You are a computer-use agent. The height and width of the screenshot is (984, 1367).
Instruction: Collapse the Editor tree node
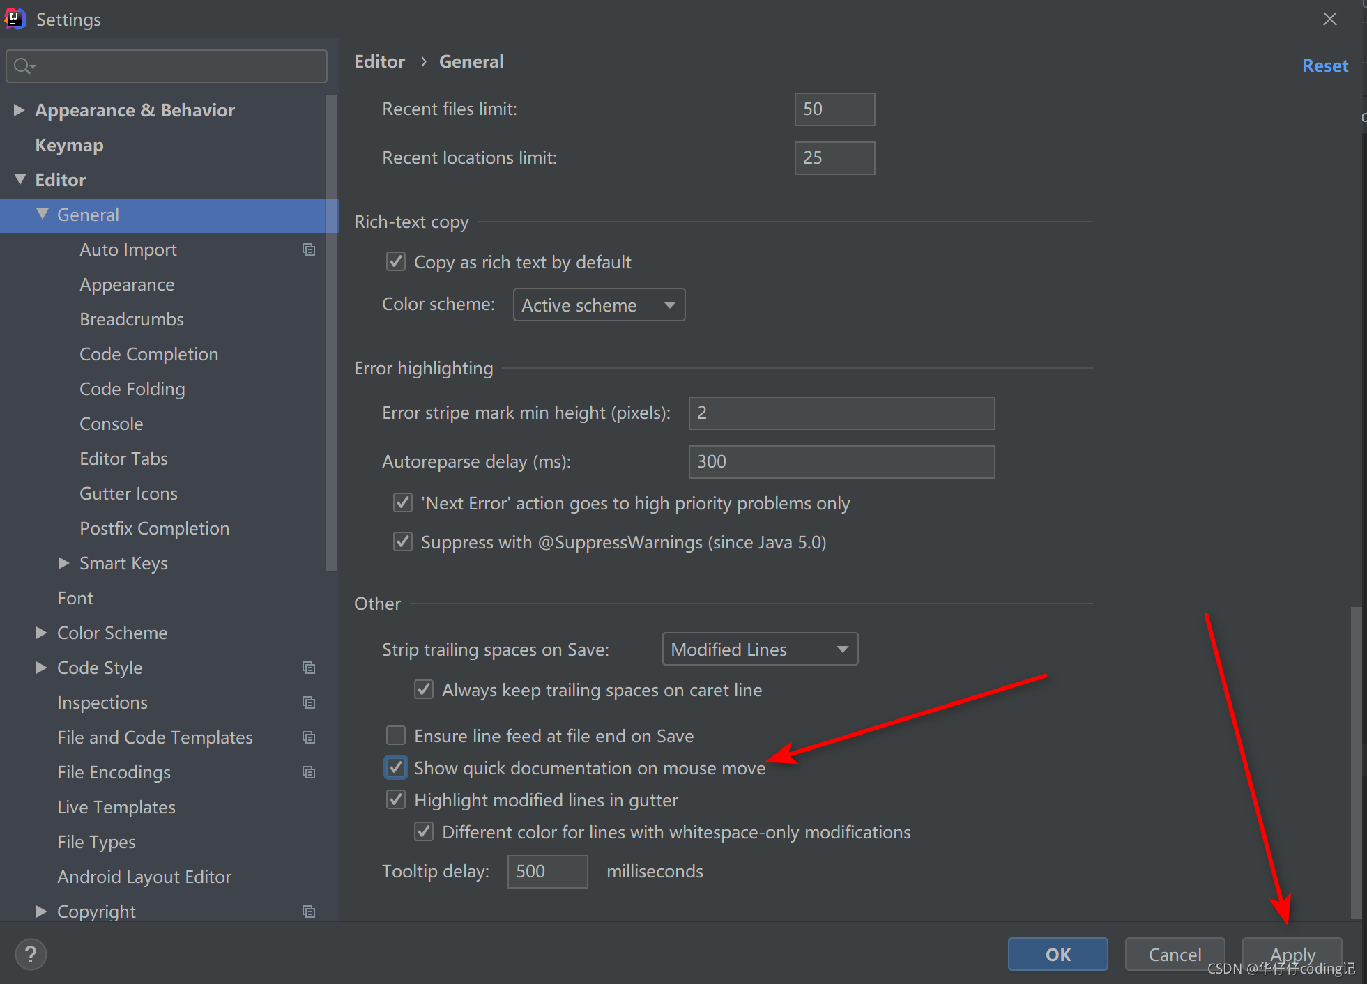tap(20, 179)
